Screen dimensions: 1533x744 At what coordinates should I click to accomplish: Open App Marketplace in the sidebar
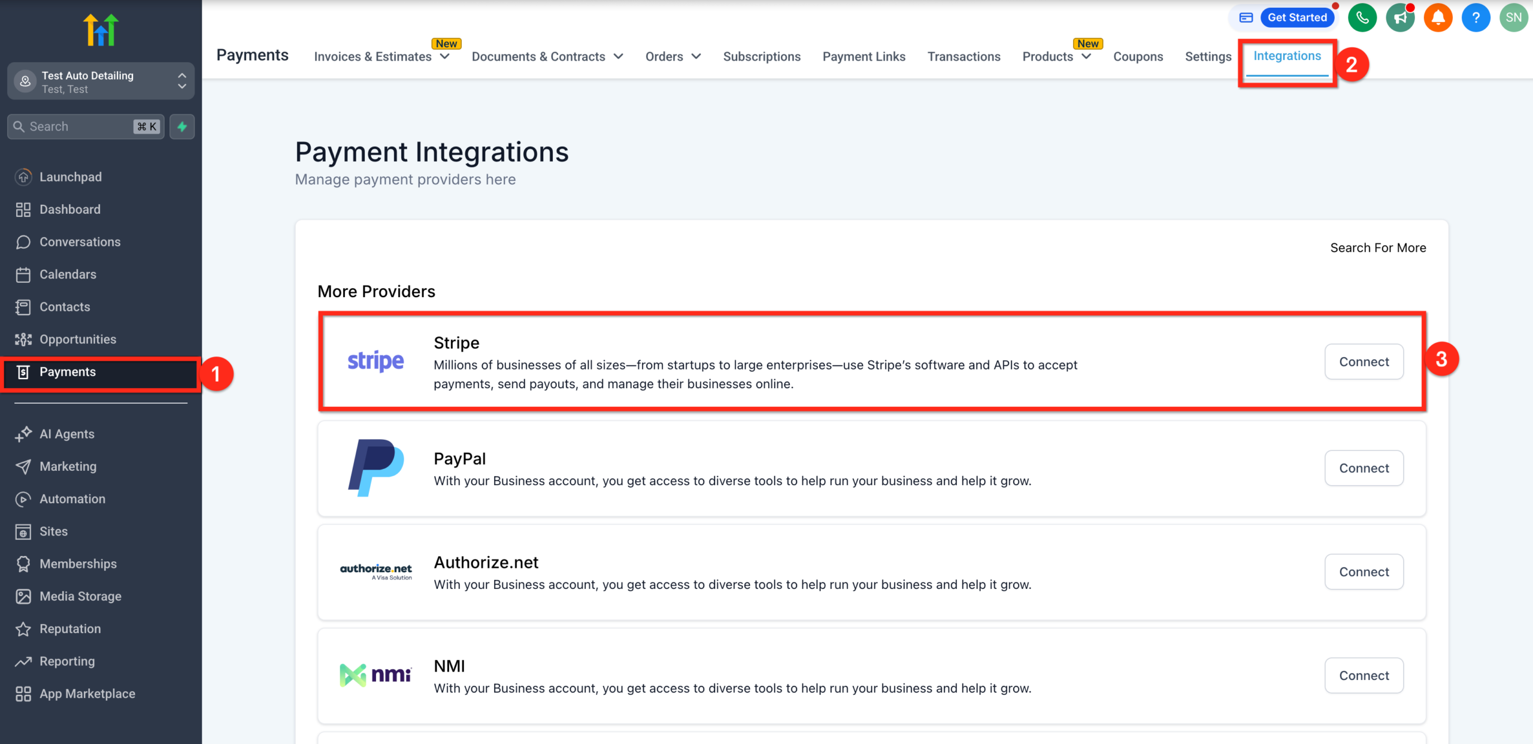tap(87, 693)
